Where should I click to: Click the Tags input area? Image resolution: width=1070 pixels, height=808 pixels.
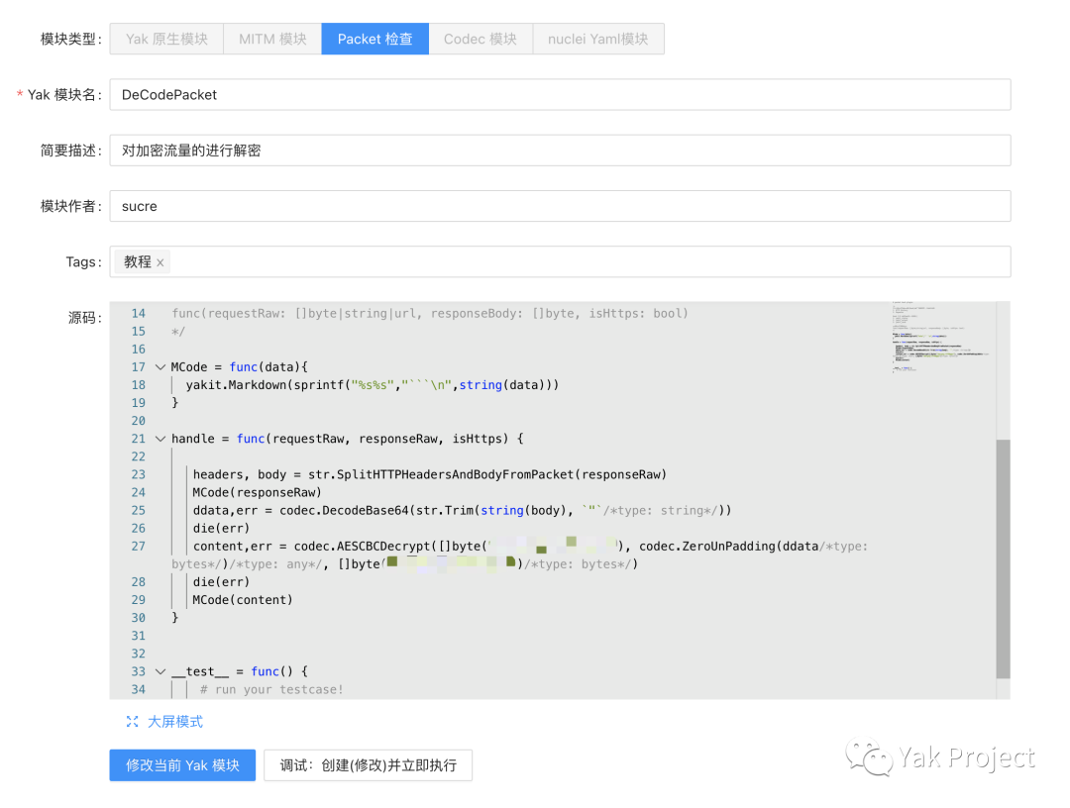560,261
